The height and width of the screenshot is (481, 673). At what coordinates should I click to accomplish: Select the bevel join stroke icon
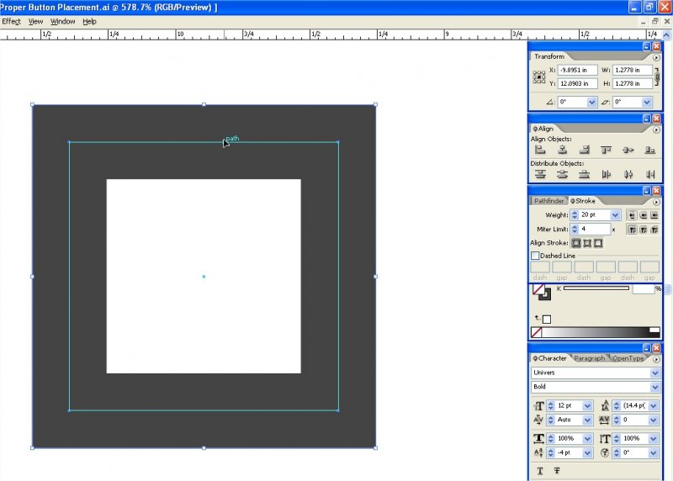654,230
